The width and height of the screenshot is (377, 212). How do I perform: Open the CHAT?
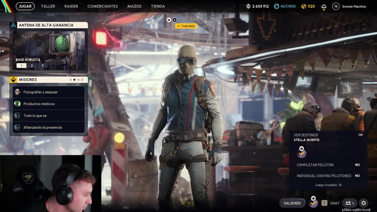pos(335,203)
